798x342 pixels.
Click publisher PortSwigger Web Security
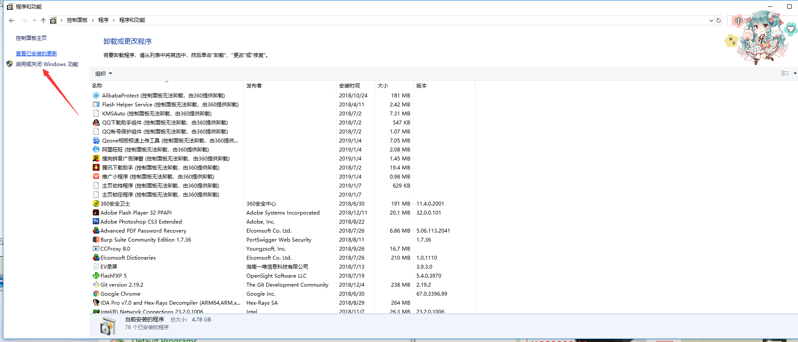(x=279, y=239)
